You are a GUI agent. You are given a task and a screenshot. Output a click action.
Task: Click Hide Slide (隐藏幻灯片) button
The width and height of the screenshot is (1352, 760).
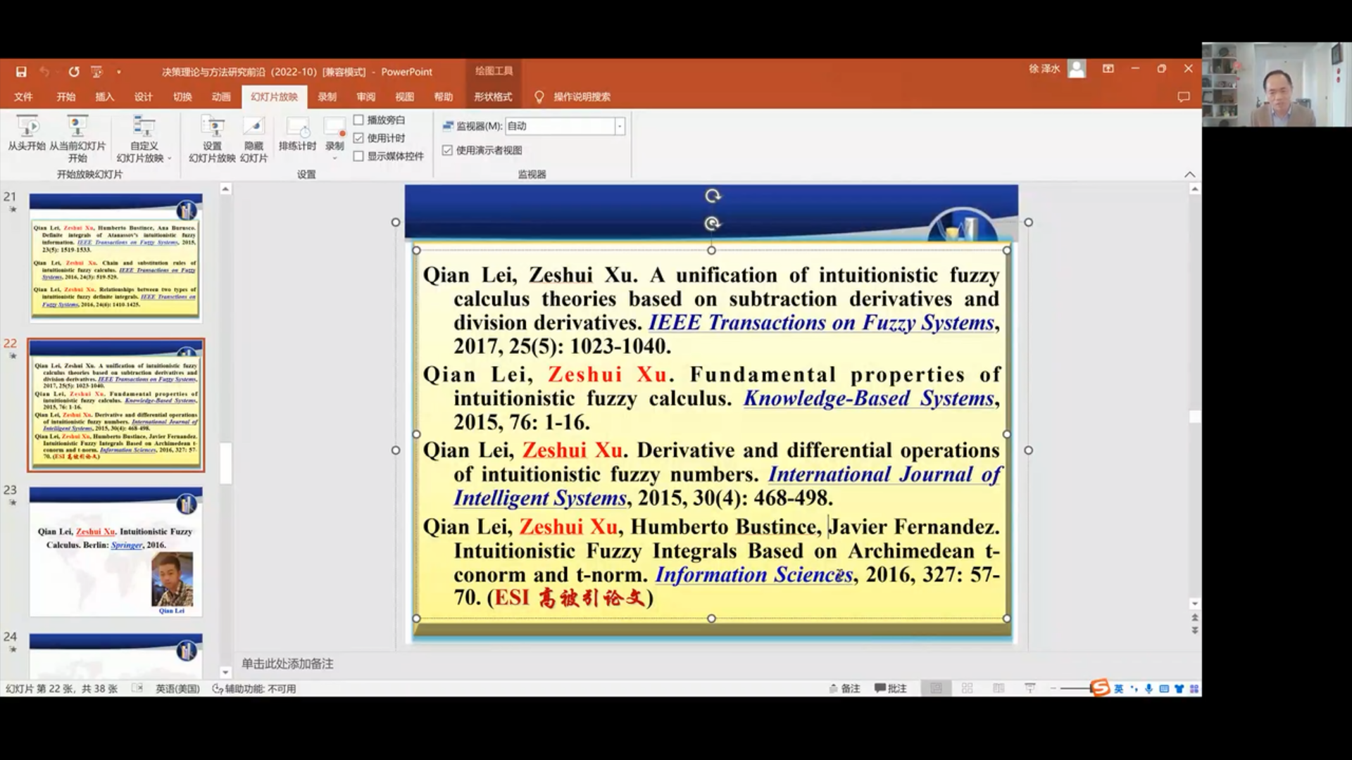point(254,139)
